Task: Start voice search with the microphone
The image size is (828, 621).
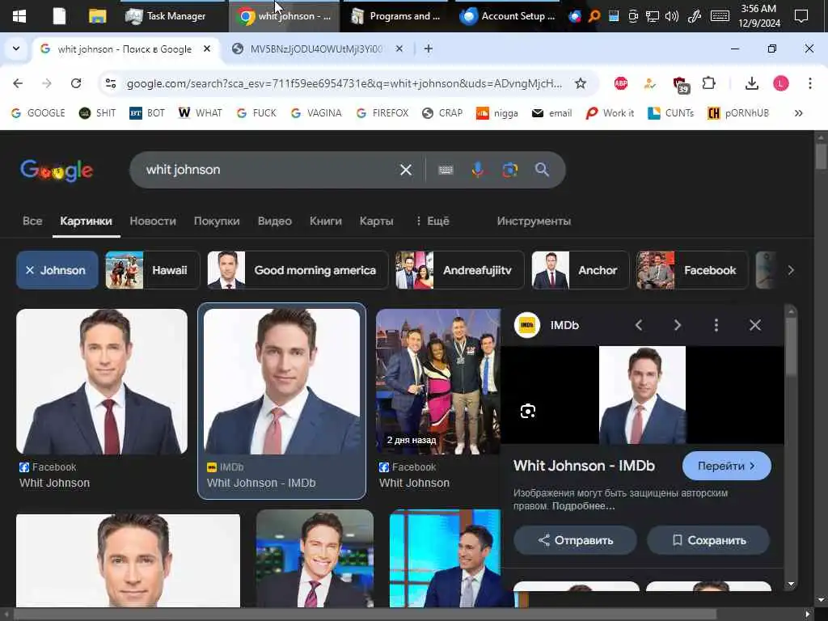Action: [x=477, y=170]
